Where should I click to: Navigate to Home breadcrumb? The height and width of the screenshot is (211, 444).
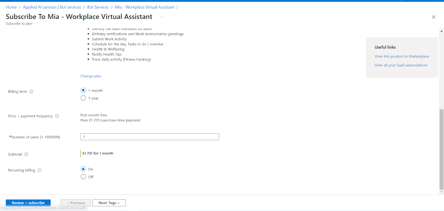(x=11, y=7)
